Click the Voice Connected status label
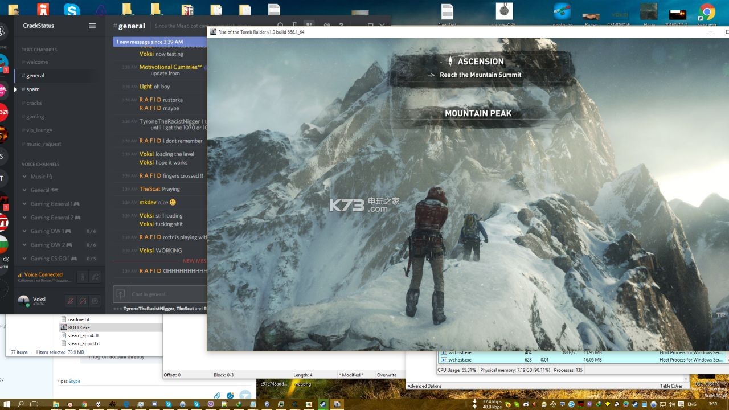 tap(43, 274)
